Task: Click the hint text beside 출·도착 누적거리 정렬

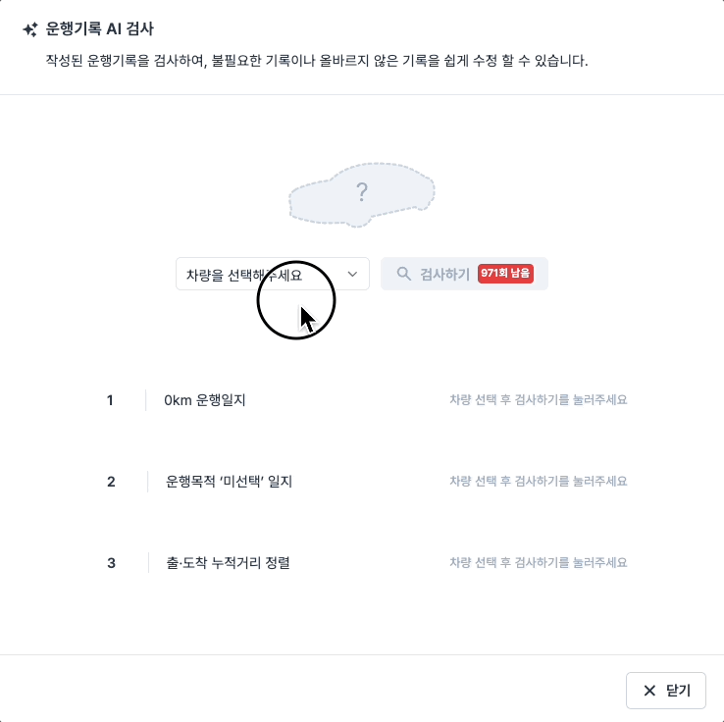Action: [539, 562]
